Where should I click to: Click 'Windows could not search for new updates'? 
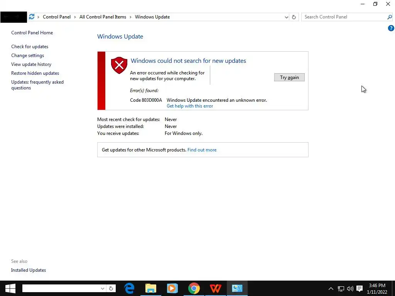(188, 61)
